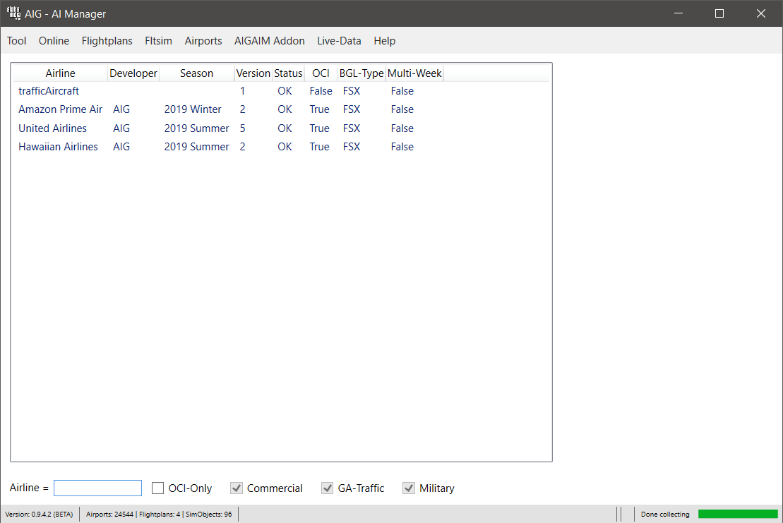Click the Airports 24544 status bar entry

109,514
